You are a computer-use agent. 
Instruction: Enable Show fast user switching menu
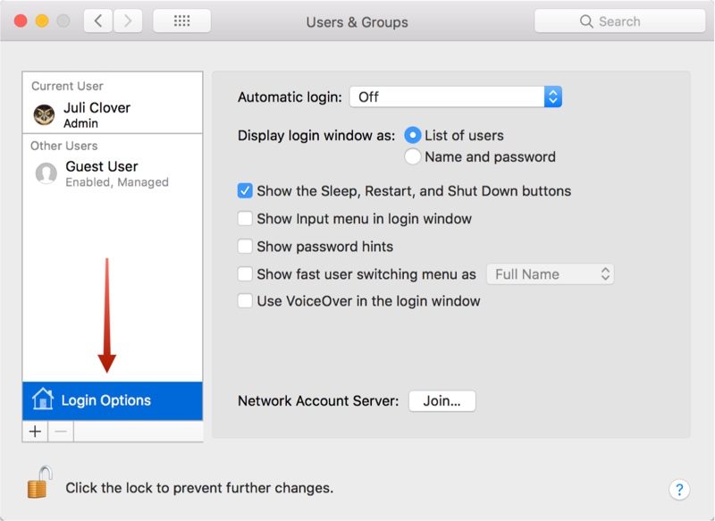pos(245,274)
